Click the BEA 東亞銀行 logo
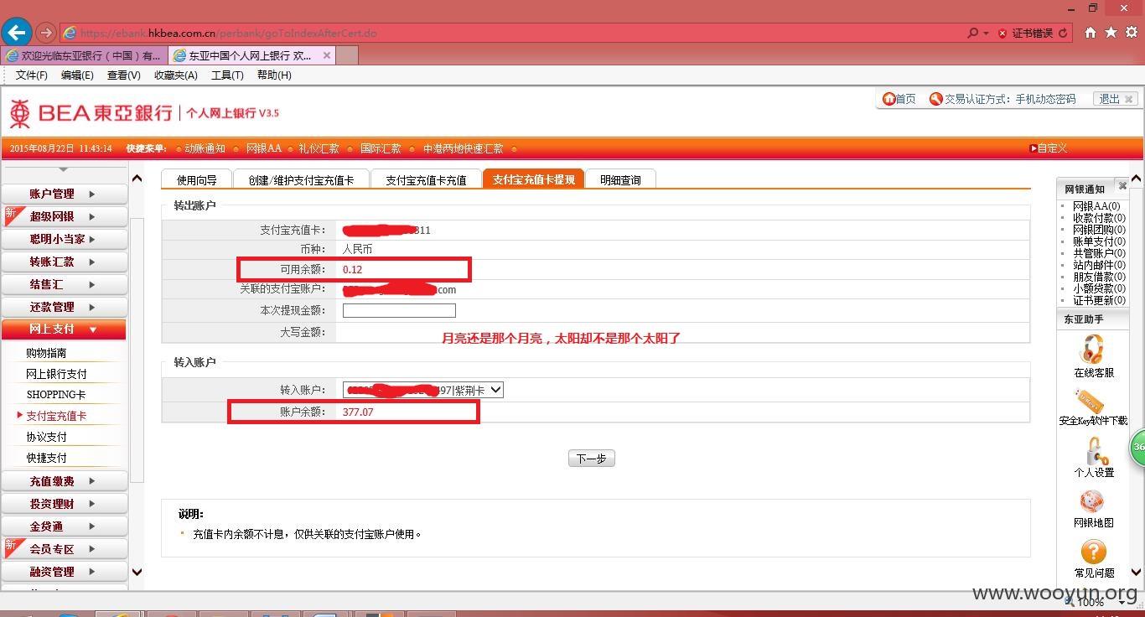1145x617 pixels. (91, 112)
